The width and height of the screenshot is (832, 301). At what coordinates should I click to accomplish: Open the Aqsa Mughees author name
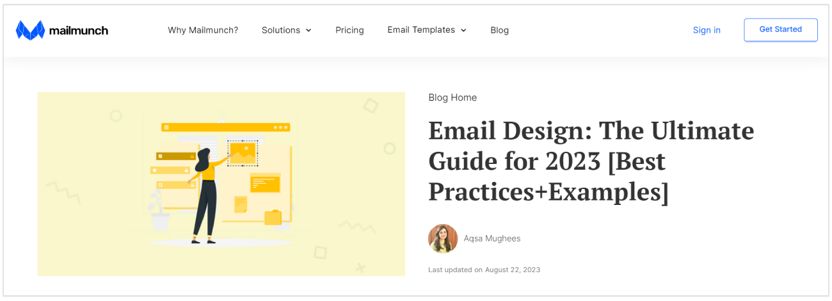(492, 239)
